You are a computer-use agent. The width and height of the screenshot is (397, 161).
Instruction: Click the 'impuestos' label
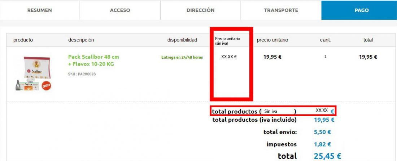(x=281, y=144)
